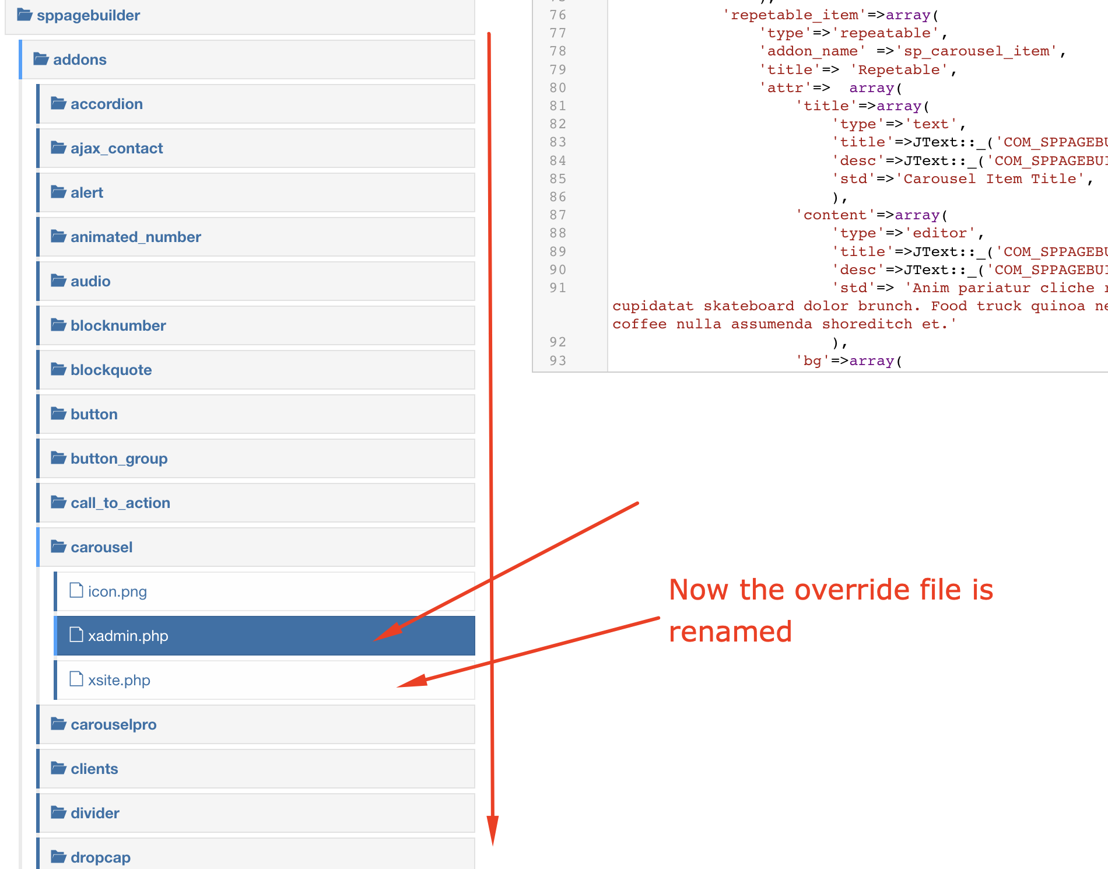Click the sppagebuilder folder icon
The height and width of the screenshot is (869, 1108).
tap(24, 15)
